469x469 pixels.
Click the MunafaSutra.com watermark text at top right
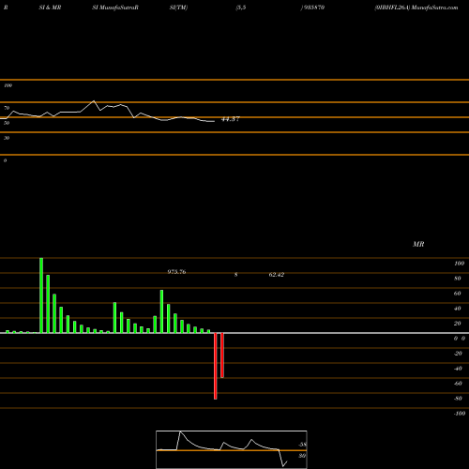pyautogui.click(x=434, y=8)
